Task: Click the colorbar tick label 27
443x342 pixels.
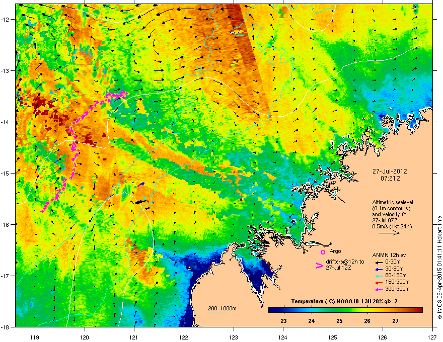Action: coord(395,321)
